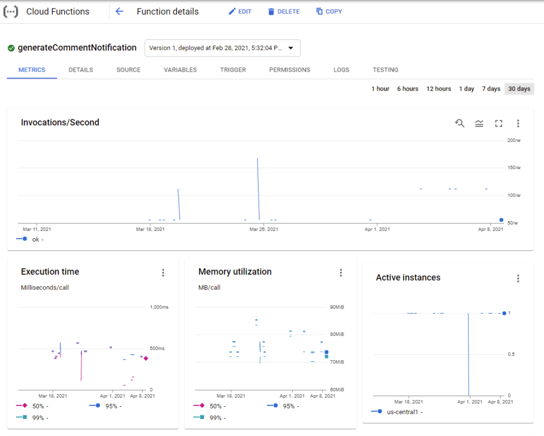Click the reset zoom icon on Invocations chart
The image size is (544, 436).
(x=460, y=123)
